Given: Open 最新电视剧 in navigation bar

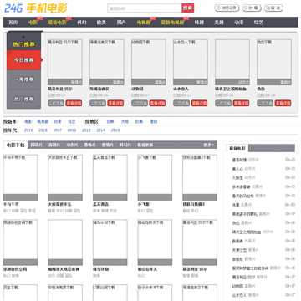Looking at the screenshot, I should tap(172, 23).
